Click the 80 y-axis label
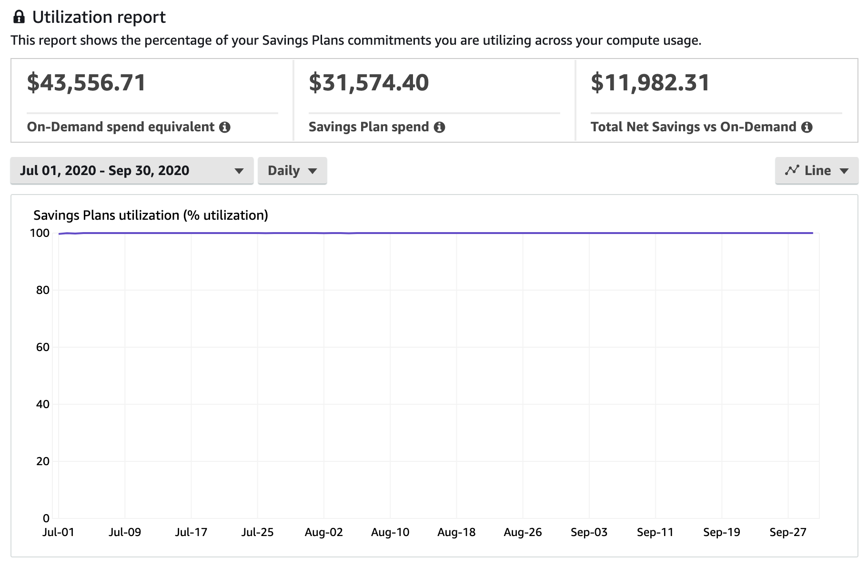This screenshot has height=566, width=867. [43, 290]
